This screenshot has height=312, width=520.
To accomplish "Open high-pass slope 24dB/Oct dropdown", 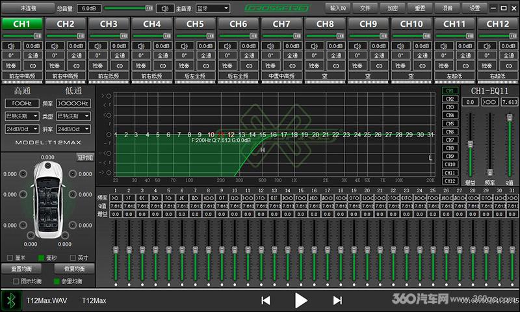I will coord(22,129).
